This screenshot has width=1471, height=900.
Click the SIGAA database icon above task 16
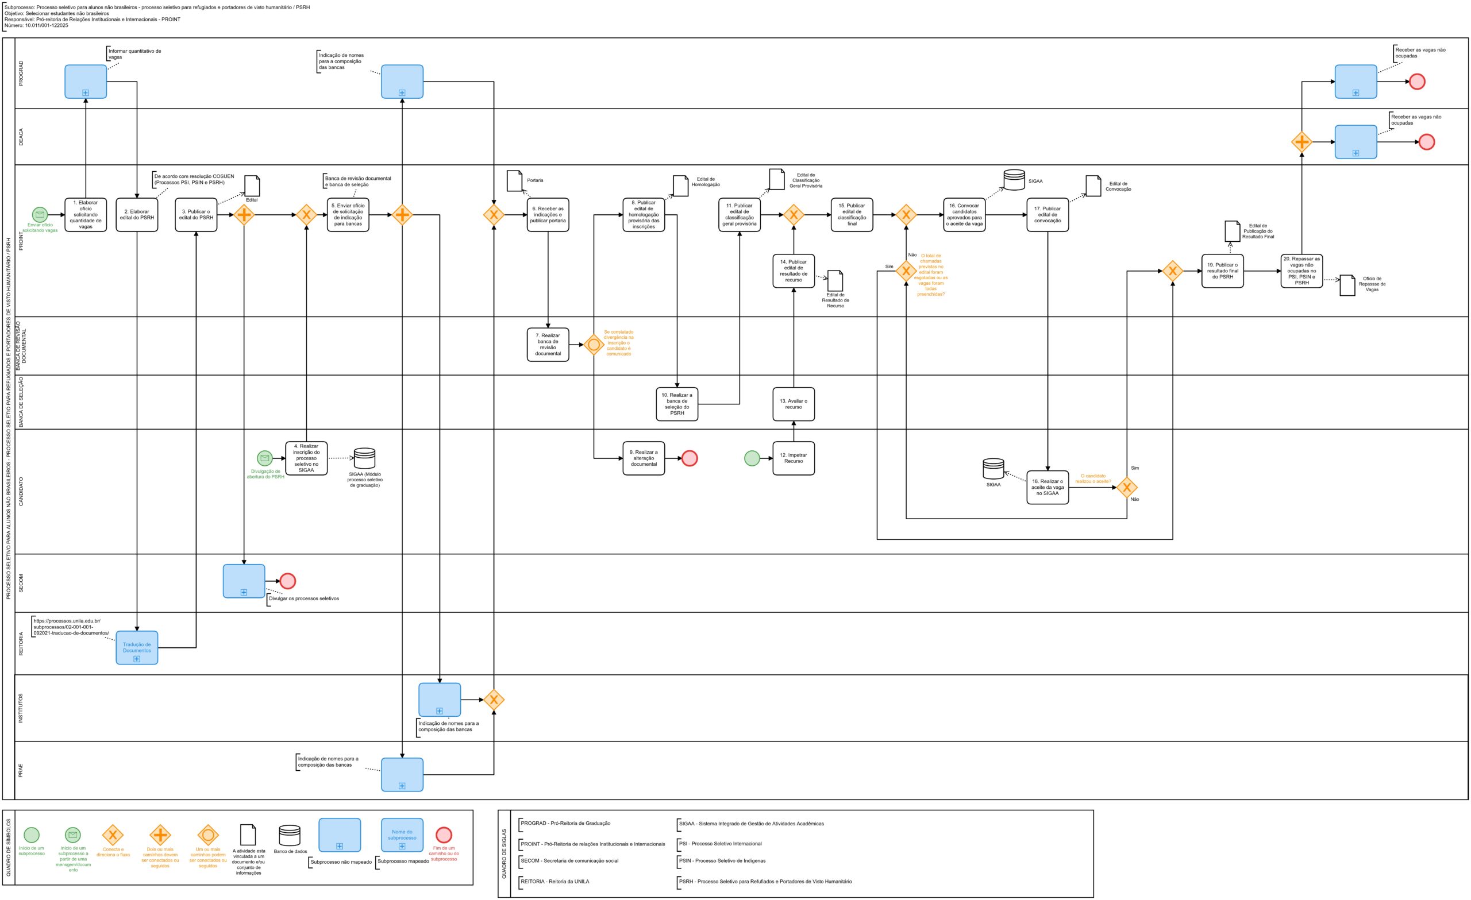[x=1014, y=180]
